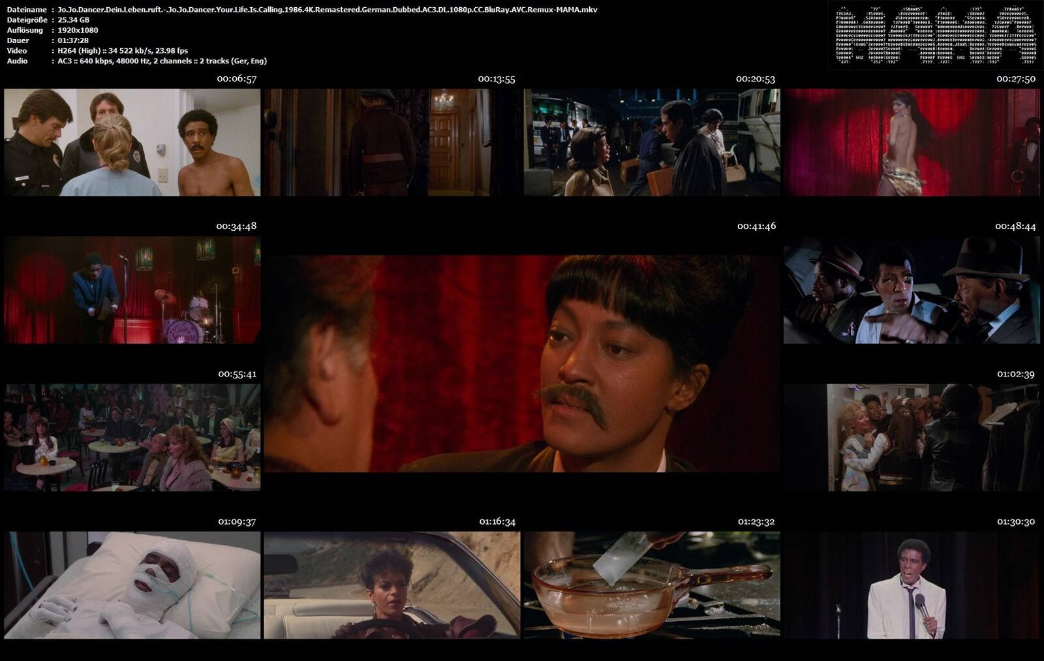This screenshot has height=661, width=1044.
Task: Click the 01:09:37 timestamp label
Action: 237,522
